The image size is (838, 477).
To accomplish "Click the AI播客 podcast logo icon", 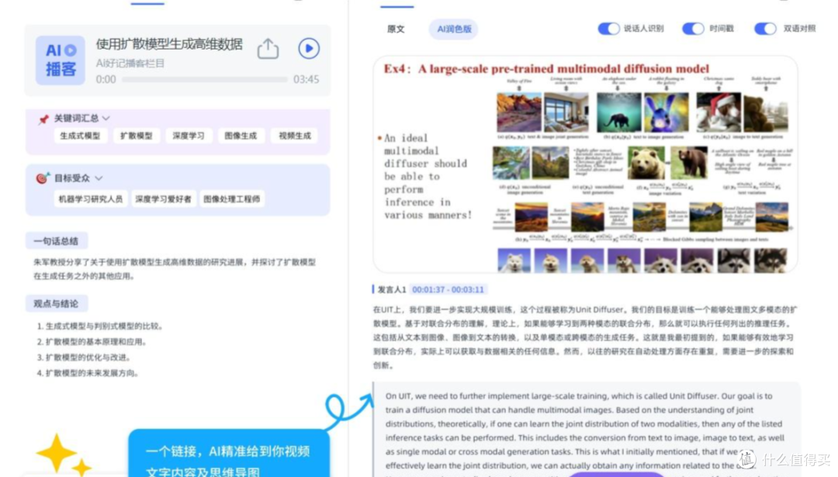I will coord(61,60).
